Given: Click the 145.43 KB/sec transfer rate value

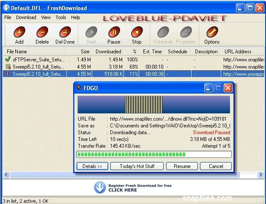Looking at the screenshot, I should coord(125,146).
